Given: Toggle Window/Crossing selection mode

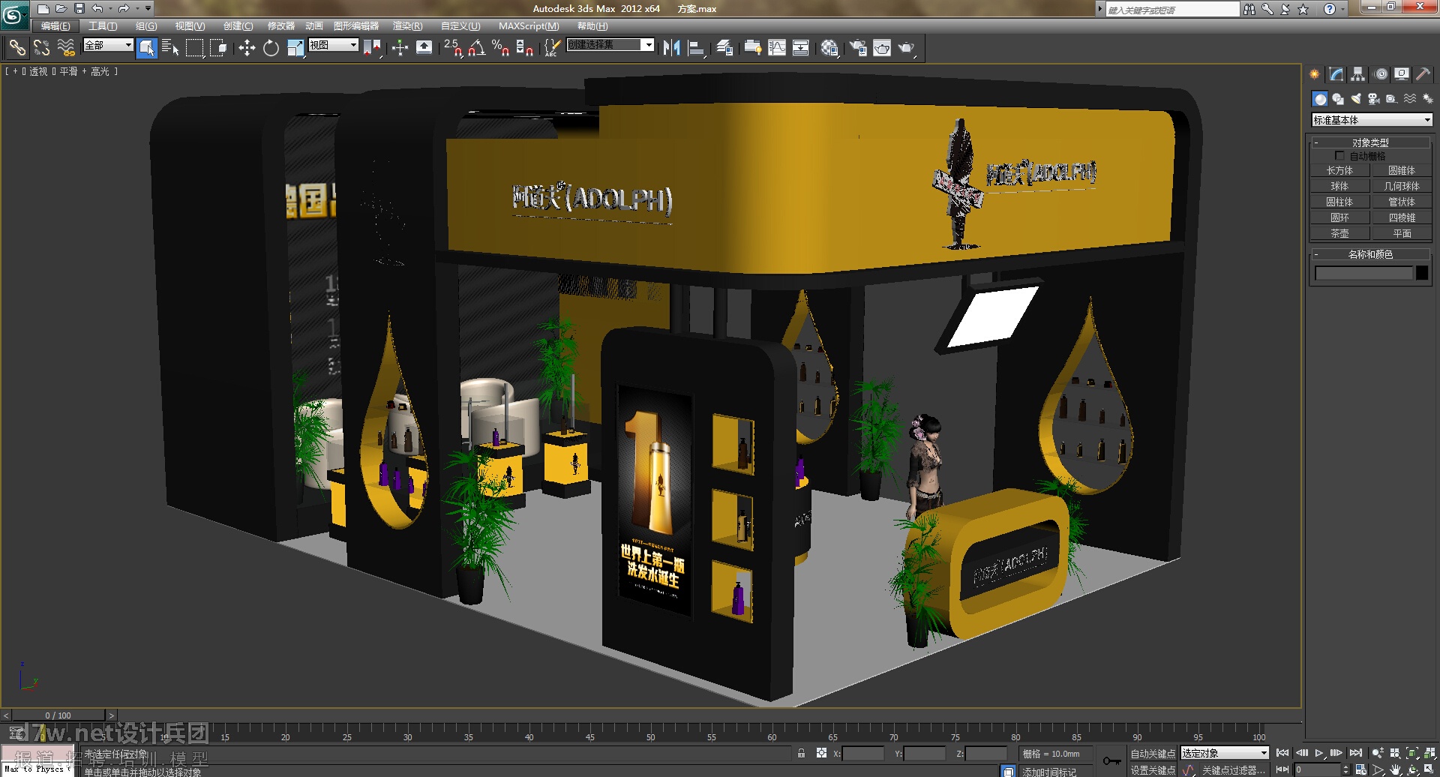Looking at the screenshot, I should tap(218, 48).
